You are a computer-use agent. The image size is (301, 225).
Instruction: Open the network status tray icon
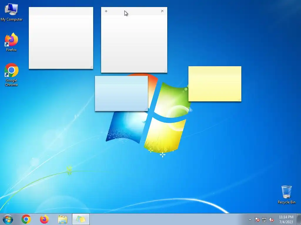pyautogui.click(x=264, y=219)
